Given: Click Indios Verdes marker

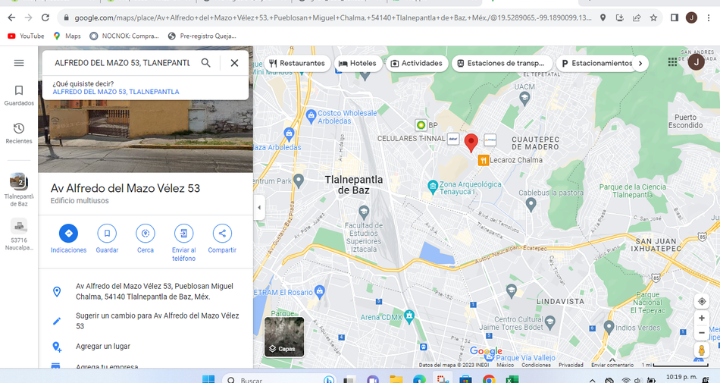Looking at the screenshot, I should point(609,327).
